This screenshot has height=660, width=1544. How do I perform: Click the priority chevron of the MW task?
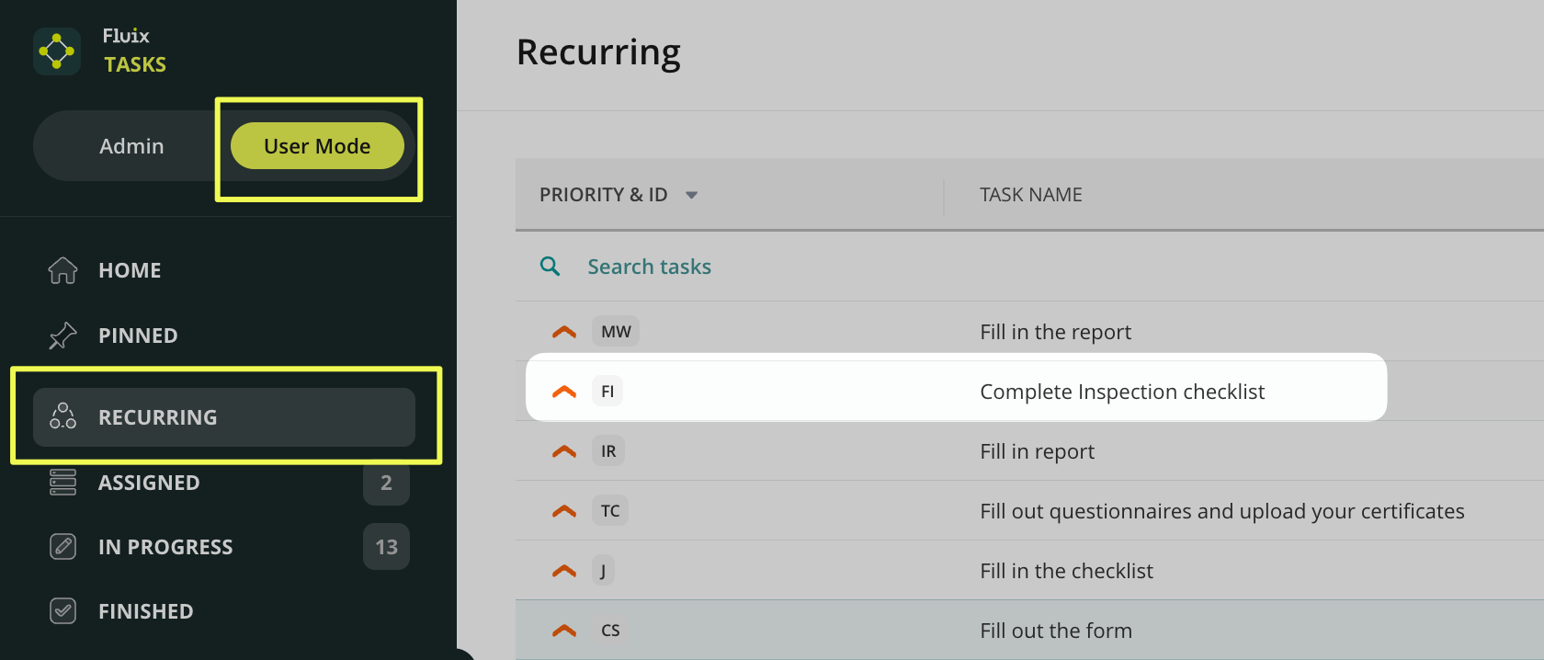[564, 332]
